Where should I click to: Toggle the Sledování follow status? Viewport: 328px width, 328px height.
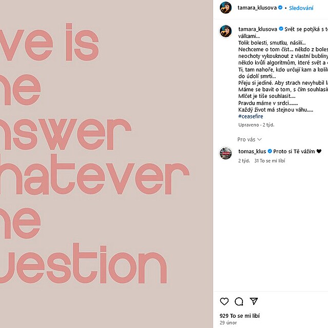click(x=301, y=8)
